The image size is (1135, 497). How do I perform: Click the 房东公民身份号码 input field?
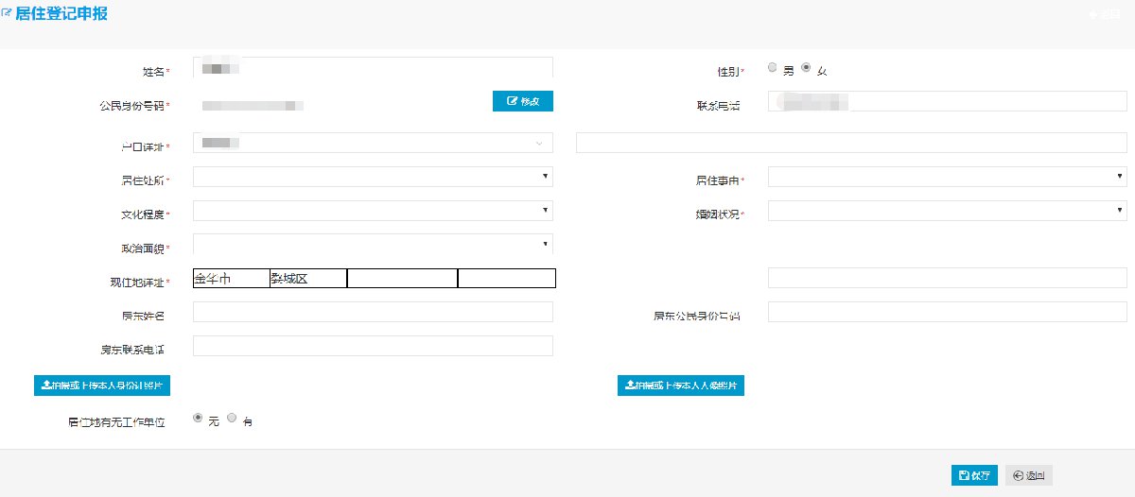point(947,312)
